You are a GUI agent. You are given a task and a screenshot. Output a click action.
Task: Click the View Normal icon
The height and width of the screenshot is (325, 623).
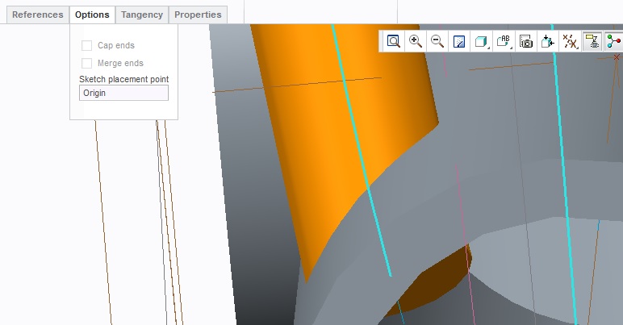coord(548,41)
